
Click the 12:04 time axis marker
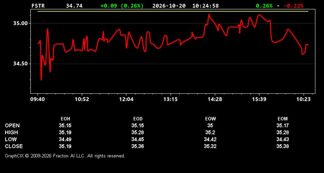click(x=126, y=99)
